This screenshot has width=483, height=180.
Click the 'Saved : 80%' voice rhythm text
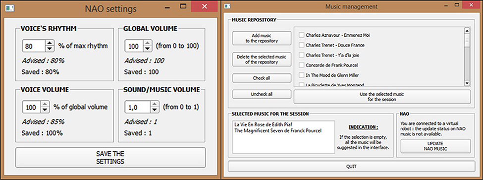coord(40,72)
